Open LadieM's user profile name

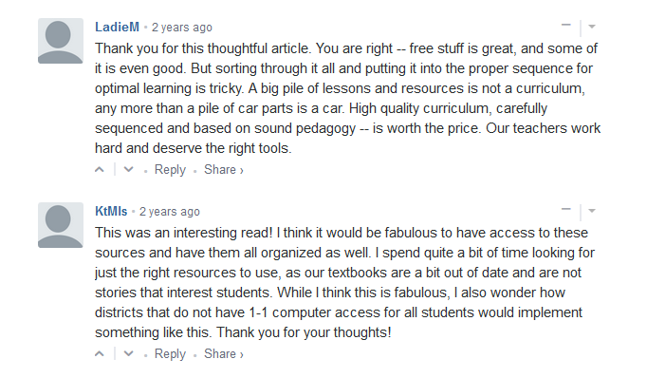118,27
